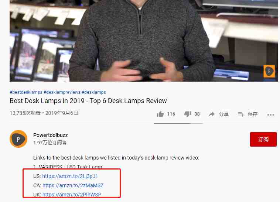Open the #bestdesklamps hashtag
Screen dimensions: 280x202
26,92
